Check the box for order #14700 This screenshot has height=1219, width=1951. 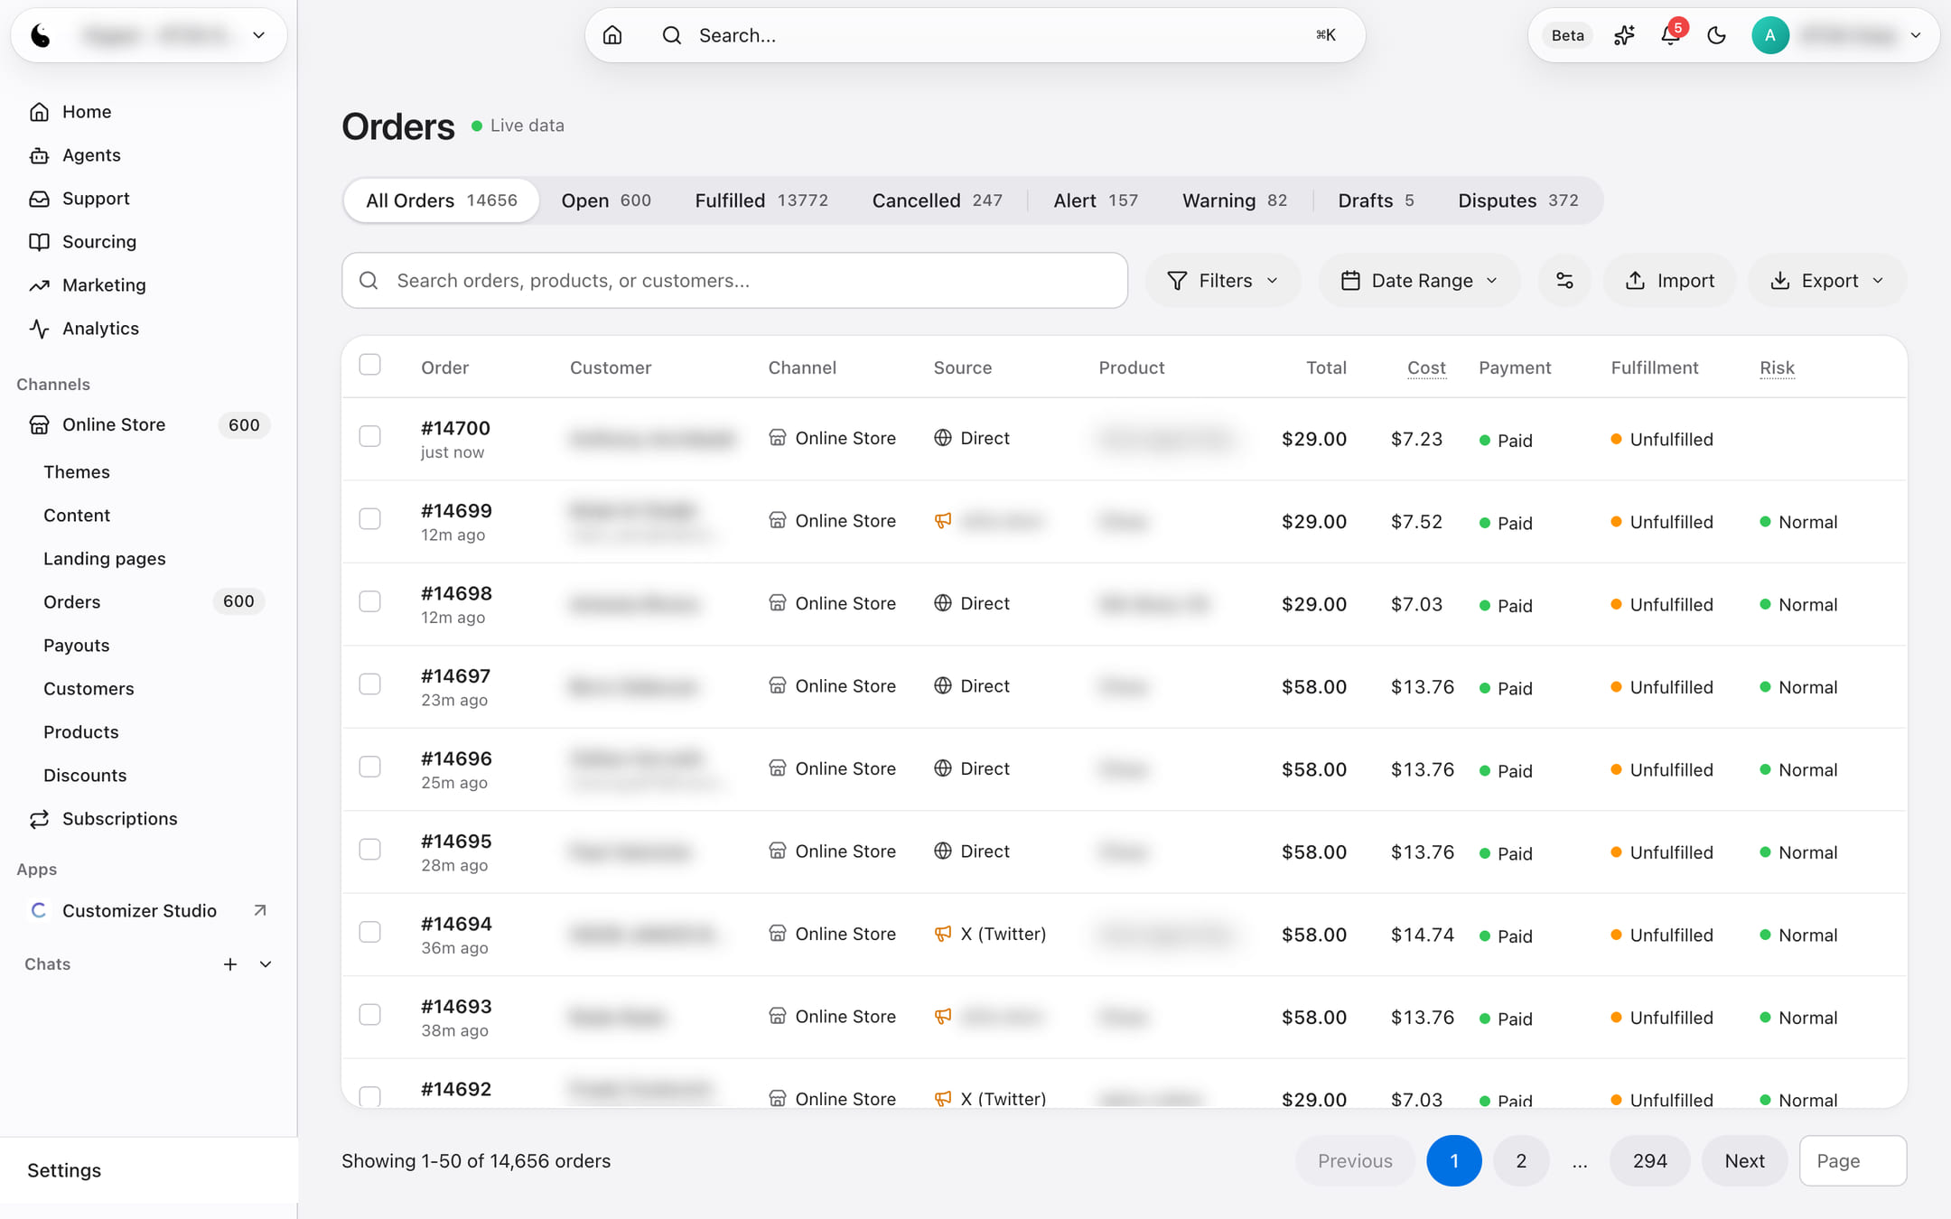coord(369,436)
